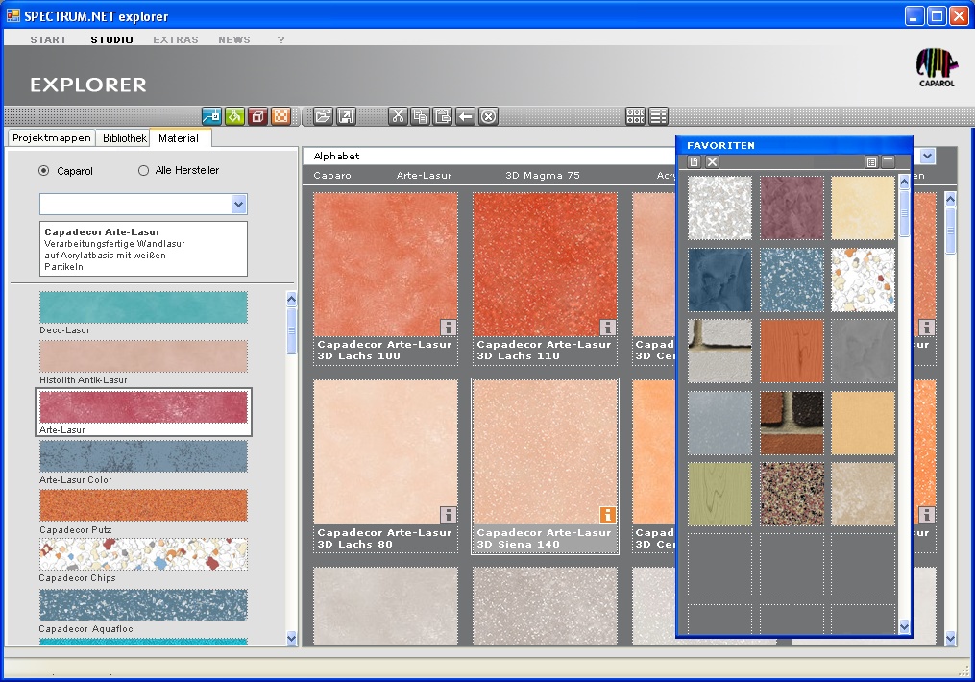Click the open folder toolbar icon
This screenshot has width=975, height=682.
click(x=324, y=116)
